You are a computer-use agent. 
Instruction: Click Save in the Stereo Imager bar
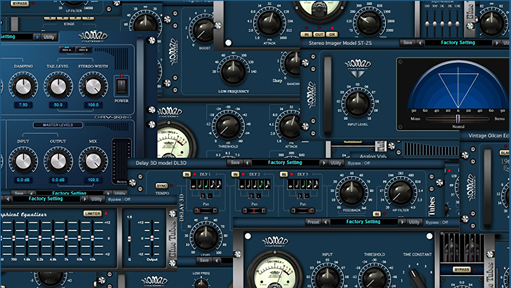pyautogui.click(x=408, y=43)
